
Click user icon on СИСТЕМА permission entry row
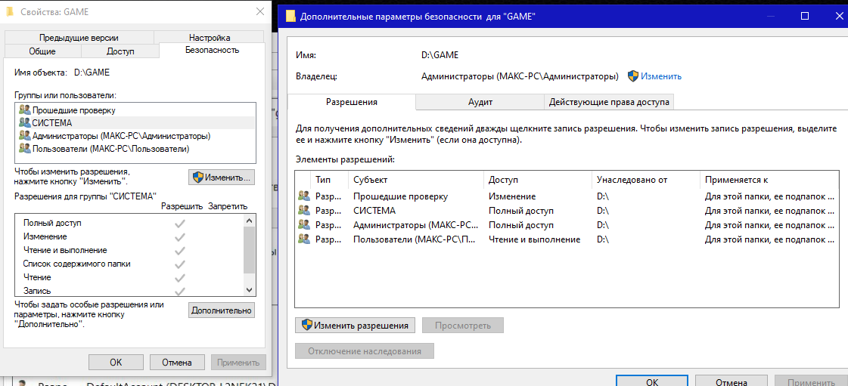[x=303, y=211]
